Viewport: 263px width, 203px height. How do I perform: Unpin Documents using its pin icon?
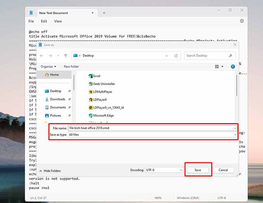[x=69, y=108]
